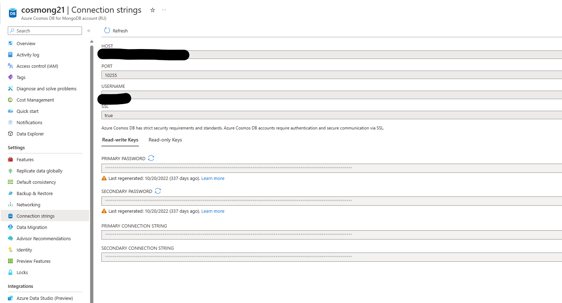Click the SECONDARY PASSWORD masked field
Screen dimensions: 562x303
(332, 201)
